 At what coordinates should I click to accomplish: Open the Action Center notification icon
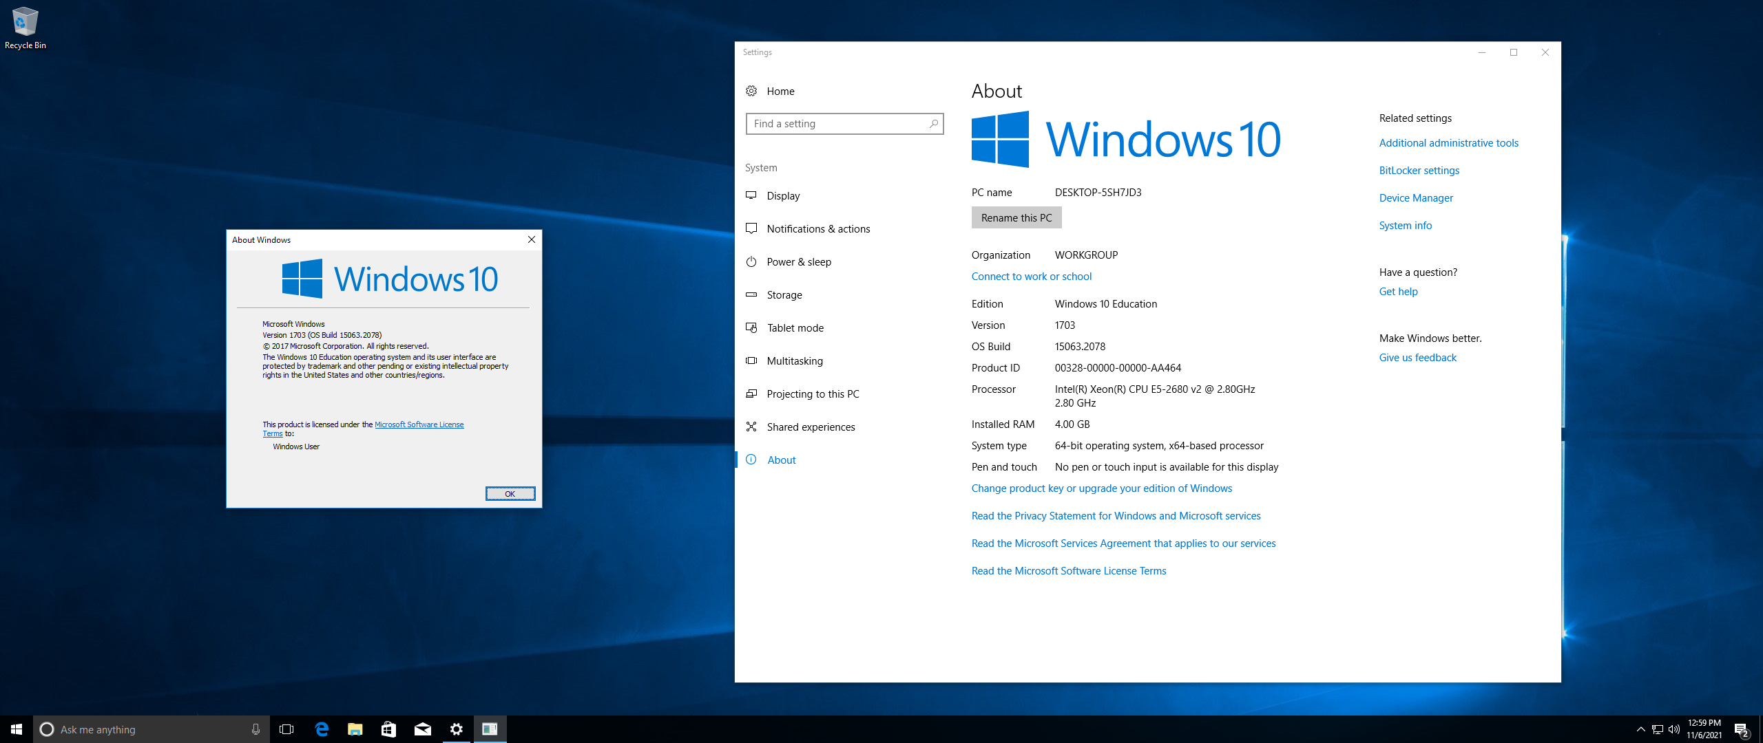(1741, 729)
